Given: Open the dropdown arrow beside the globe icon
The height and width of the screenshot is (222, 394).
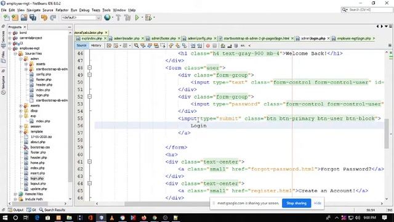Looking at the screenshot, I should pos(112,18).
